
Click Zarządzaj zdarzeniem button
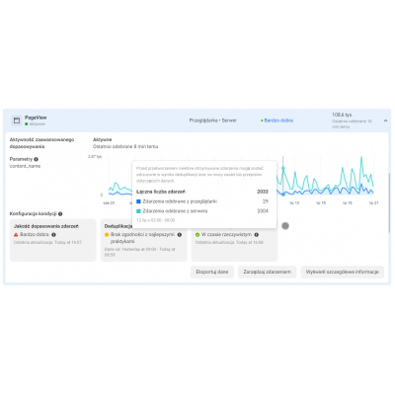click(x=268, y=272)
